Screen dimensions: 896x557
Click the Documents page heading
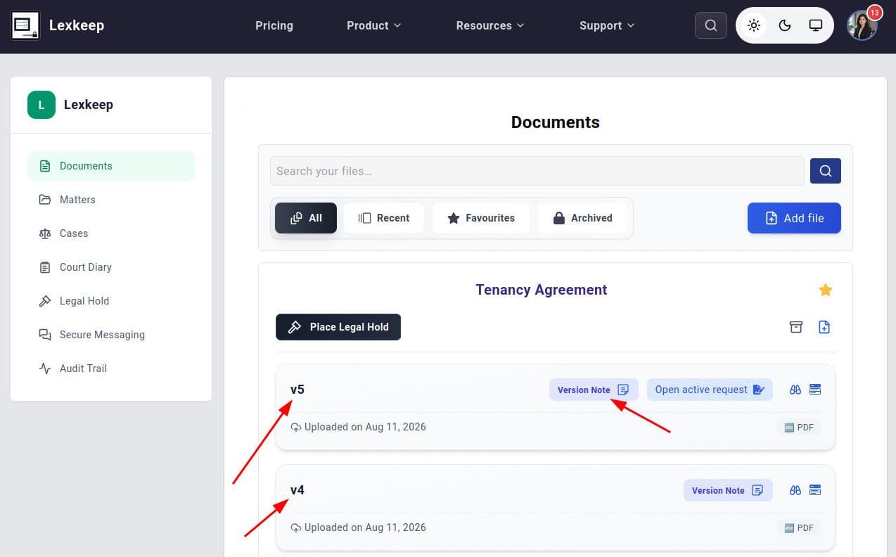click(x=556, y=122)
